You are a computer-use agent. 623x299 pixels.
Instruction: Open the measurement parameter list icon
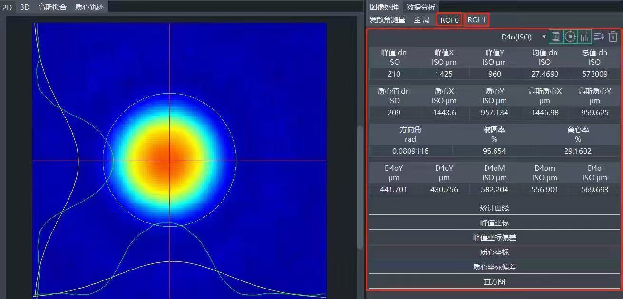(599, 36)
